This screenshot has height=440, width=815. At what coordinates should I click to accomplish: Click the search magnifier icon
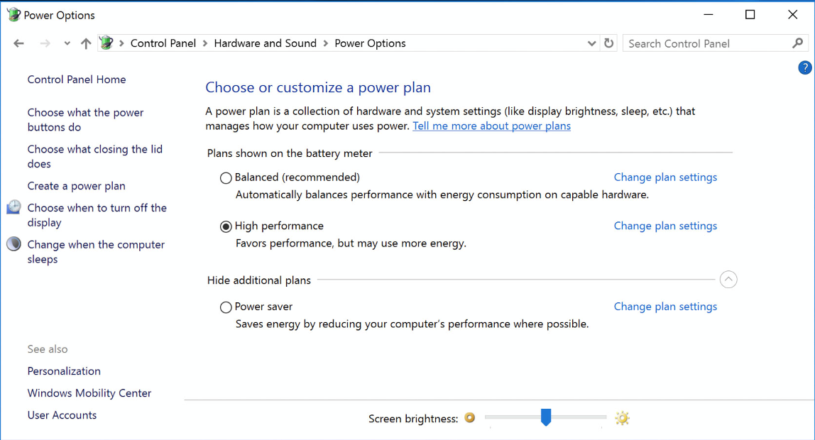coord(798,43)
